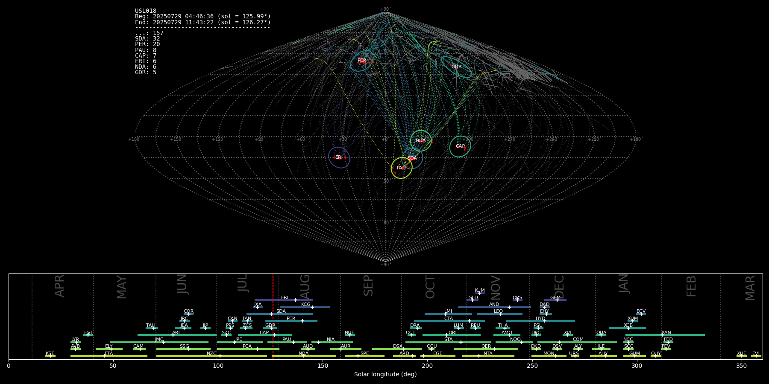Viewport: 769px width, 384px height.
Task: Click the KCG shower label in the timeline
Action: [x=306, y=305]
